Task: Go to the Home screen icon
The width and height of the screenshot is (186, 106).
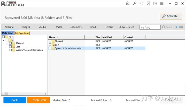Action: (x=128, y=3)
